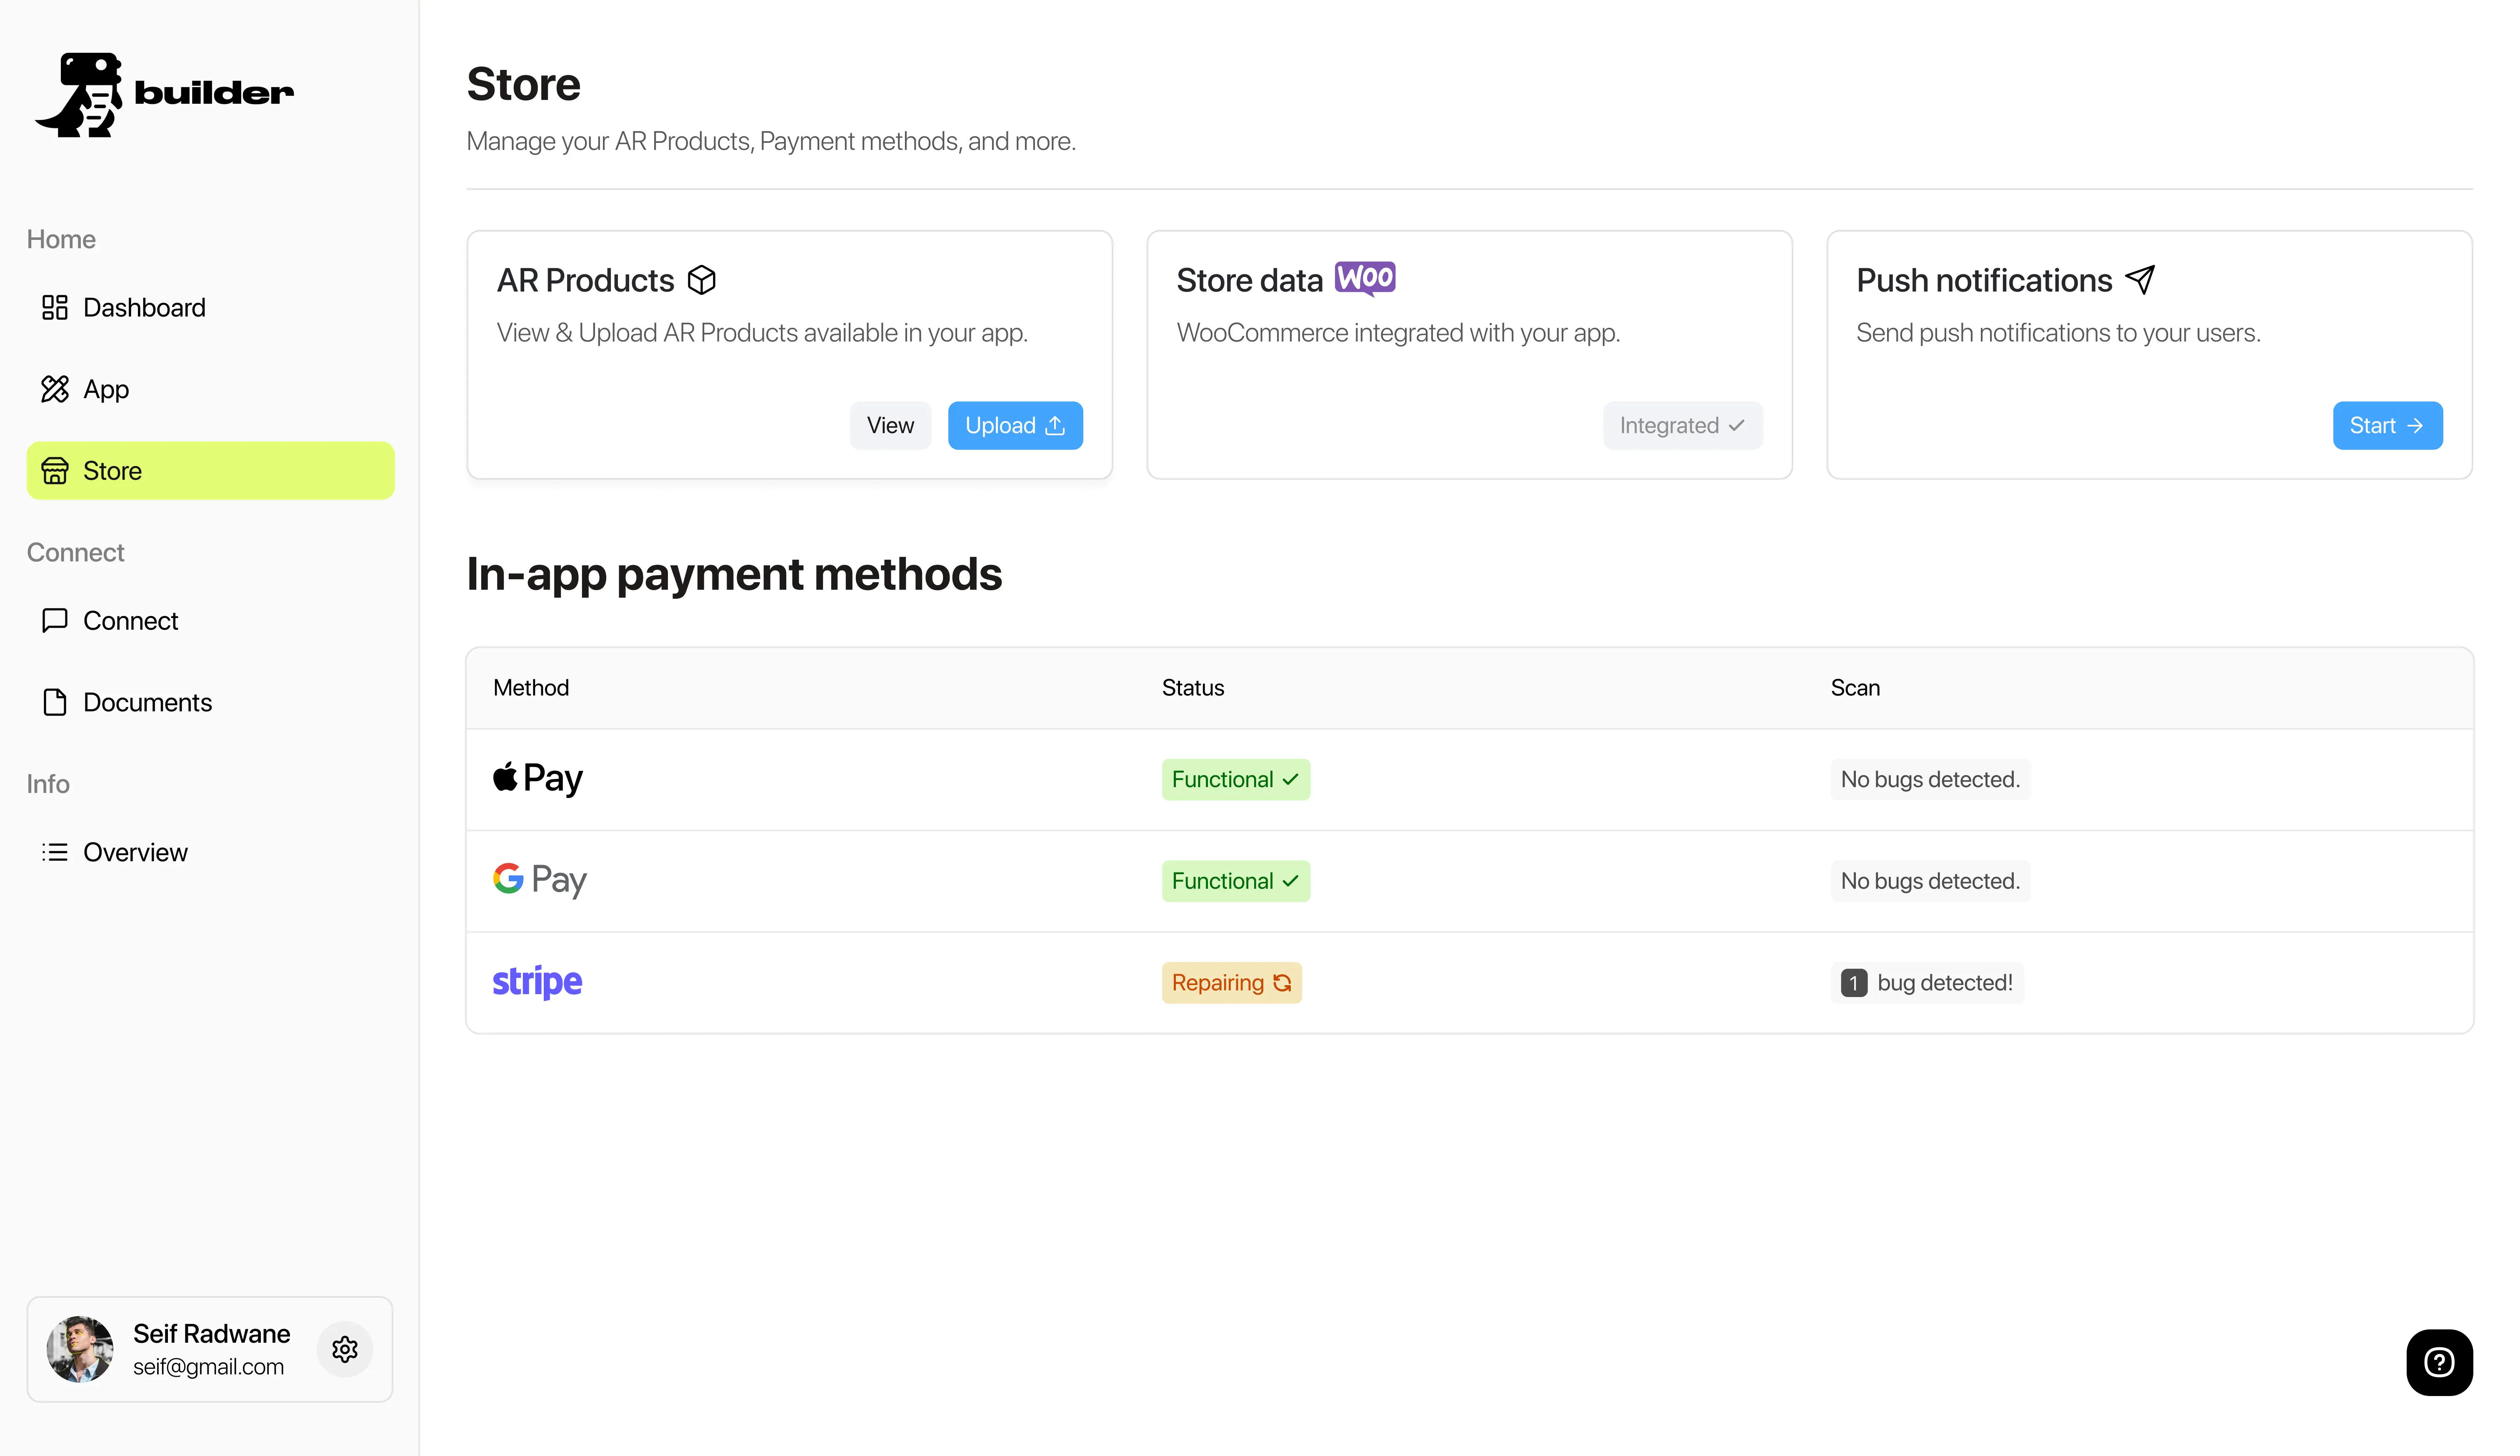
Task: Click the View AR Products button
Action: click(x=889, y=426)
